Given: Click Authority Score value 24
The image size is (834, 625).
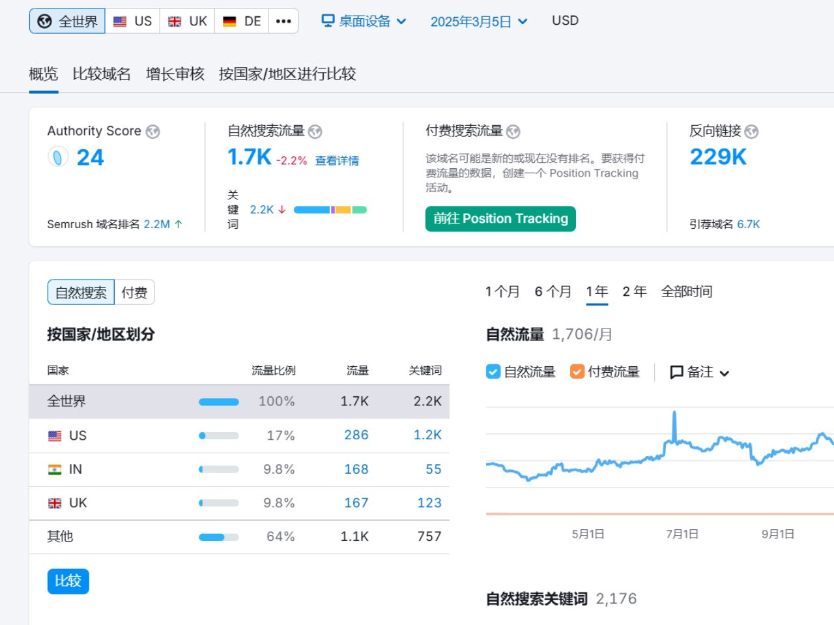Looking at the screenshot, I should click(x=90, y=158).
